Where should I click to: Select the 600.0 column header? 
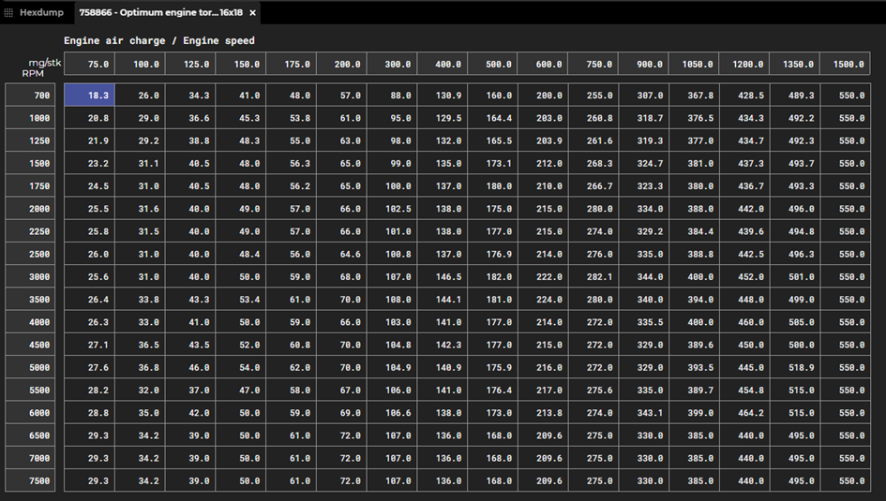[542, 65]
